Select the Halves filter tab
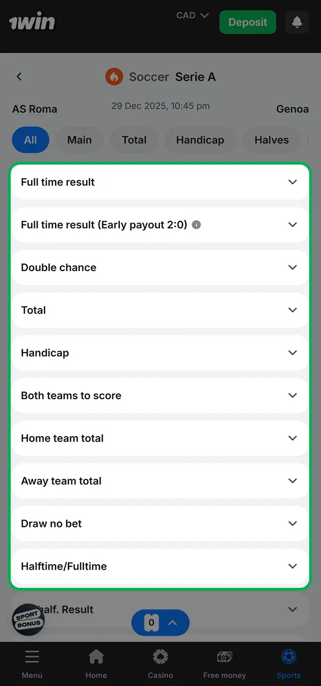The width and height of the screenshot is (321, 686). coord(271,140)
